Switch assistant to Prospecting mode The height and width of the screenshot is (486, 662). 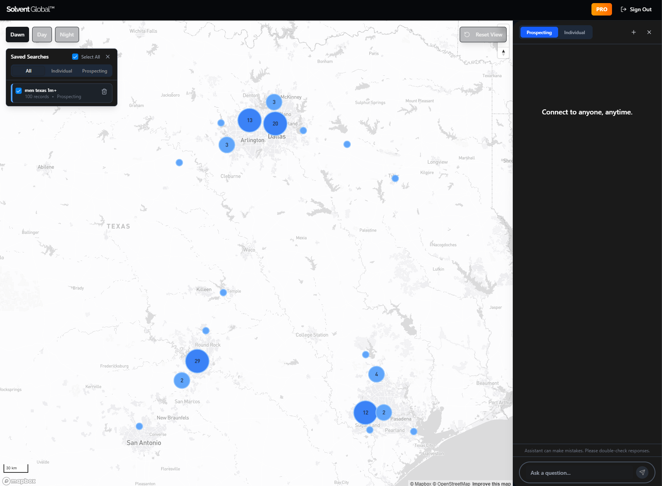pyautogui.click(x=539, y=32)
